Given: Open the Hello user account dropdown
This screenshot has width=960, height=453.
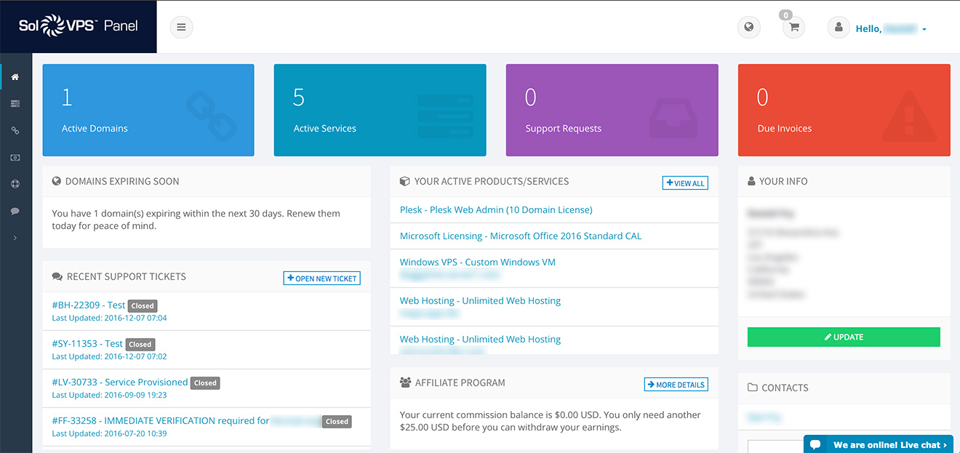Looking at the screenshot, I should (890, 29).
